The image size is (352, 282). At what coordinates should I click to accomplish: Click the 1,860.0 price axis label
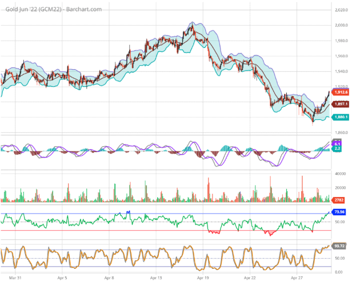pos(342,132)
